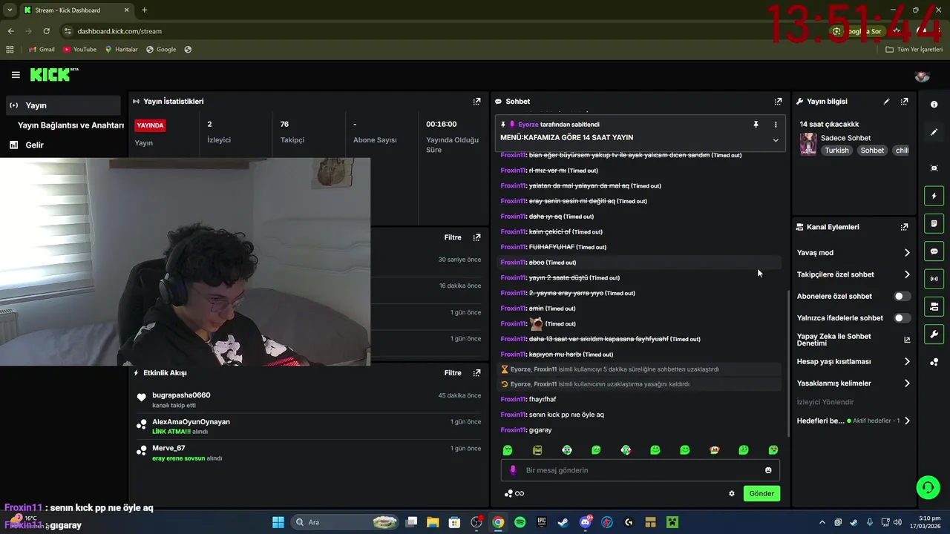This screenshot has width=950, height=534.
Task: Pop out the Sohbet chat panel
Action: pyautogui.click(x=778, y=102)
